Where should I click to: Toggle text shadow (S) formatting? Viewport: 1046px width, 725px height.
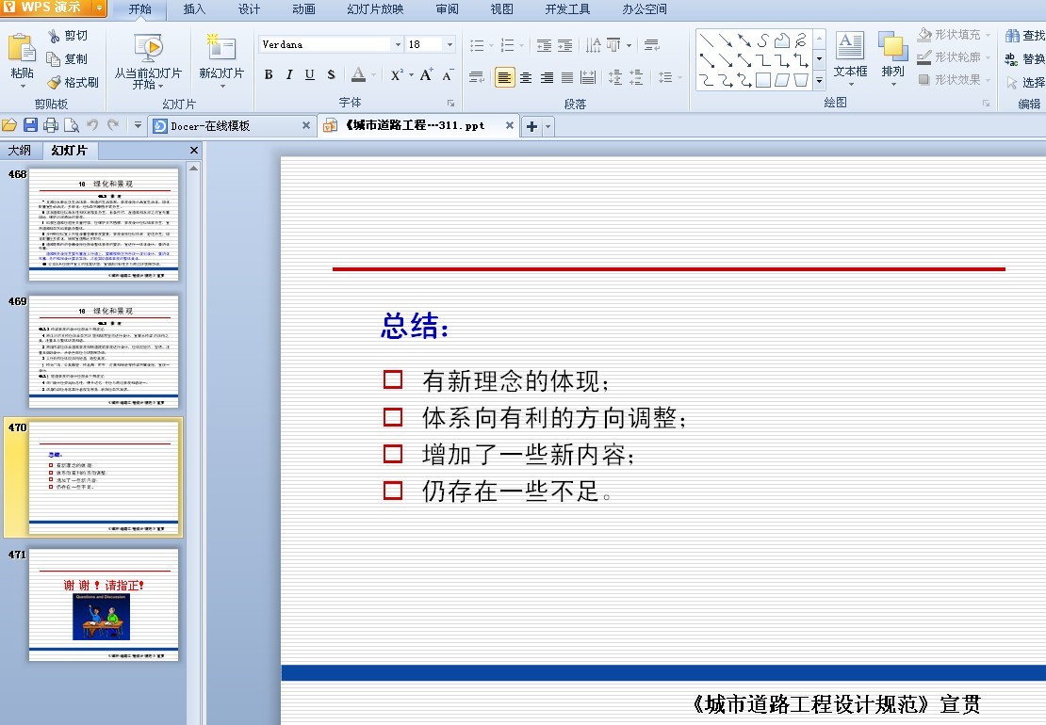click(331, 75)
